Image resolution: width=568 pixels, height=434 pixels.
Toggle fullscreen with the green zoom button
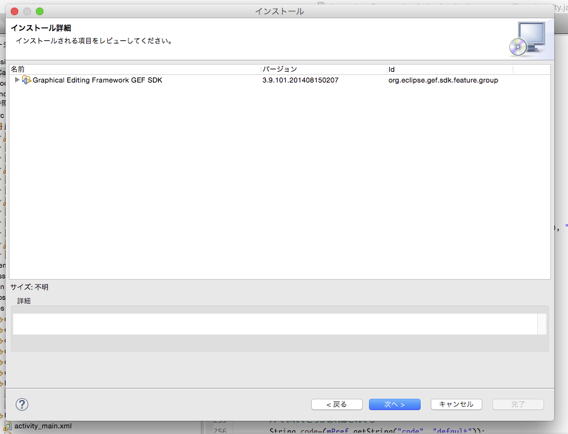[x=40, y=11]
